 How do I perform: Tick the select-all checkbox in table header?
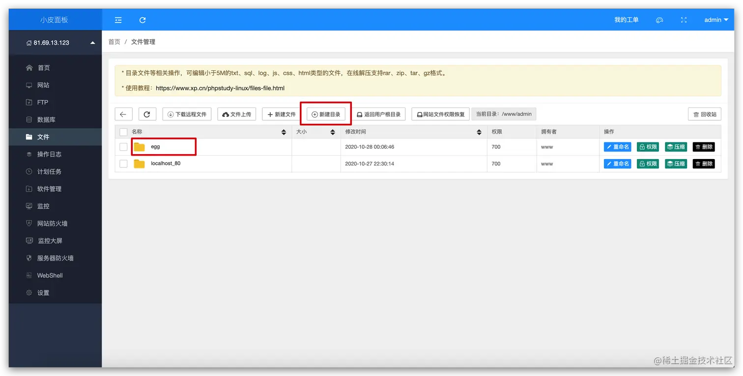tap(123, 132)
